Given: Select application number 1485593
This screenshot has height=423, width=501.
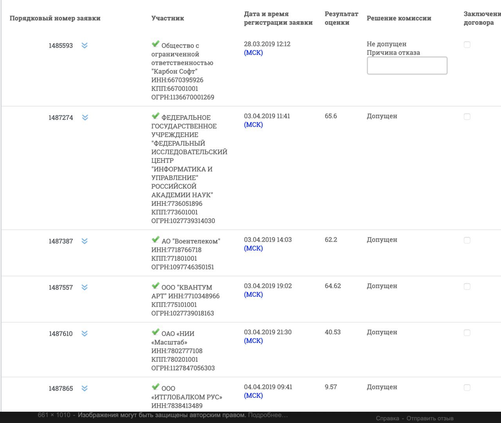Looking at the screenshot, I should [x=61, y=46].
